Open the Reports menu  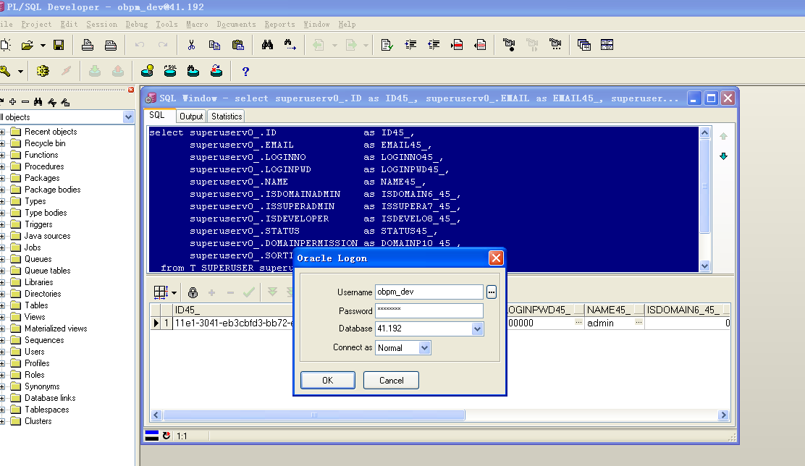coord(280,24)
